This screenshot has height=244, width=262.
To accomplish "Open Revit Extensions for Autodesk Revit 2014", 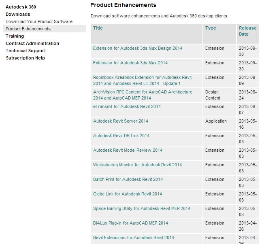I will (x=134, y=238).
